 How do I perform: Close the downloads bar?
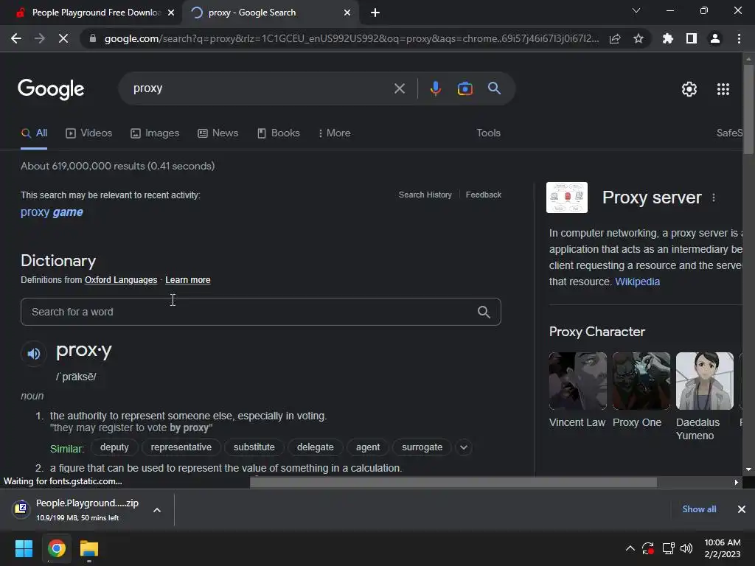click(x=742, y=509)
